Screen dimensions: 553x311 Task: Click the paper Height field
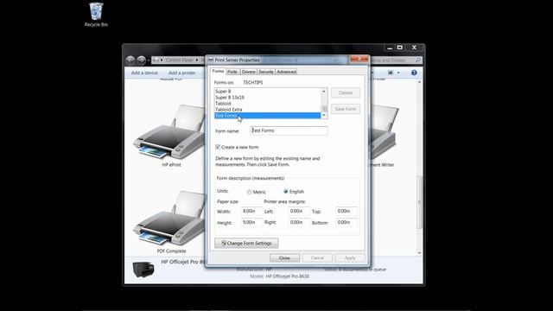click(251, 223)
